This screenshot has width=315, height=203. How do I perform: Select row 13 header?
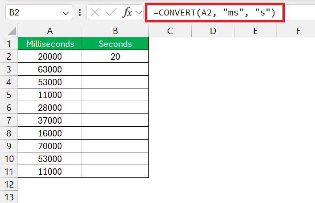coord(9,197)
